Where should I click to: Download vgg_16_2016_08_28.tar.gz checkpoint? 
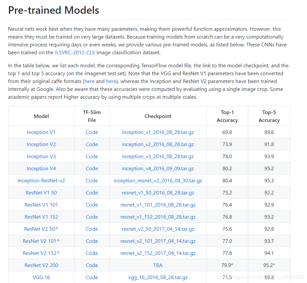(158, 277)
